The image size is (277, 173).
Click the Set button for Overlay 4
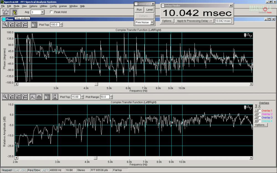click(x=256, y=121)
